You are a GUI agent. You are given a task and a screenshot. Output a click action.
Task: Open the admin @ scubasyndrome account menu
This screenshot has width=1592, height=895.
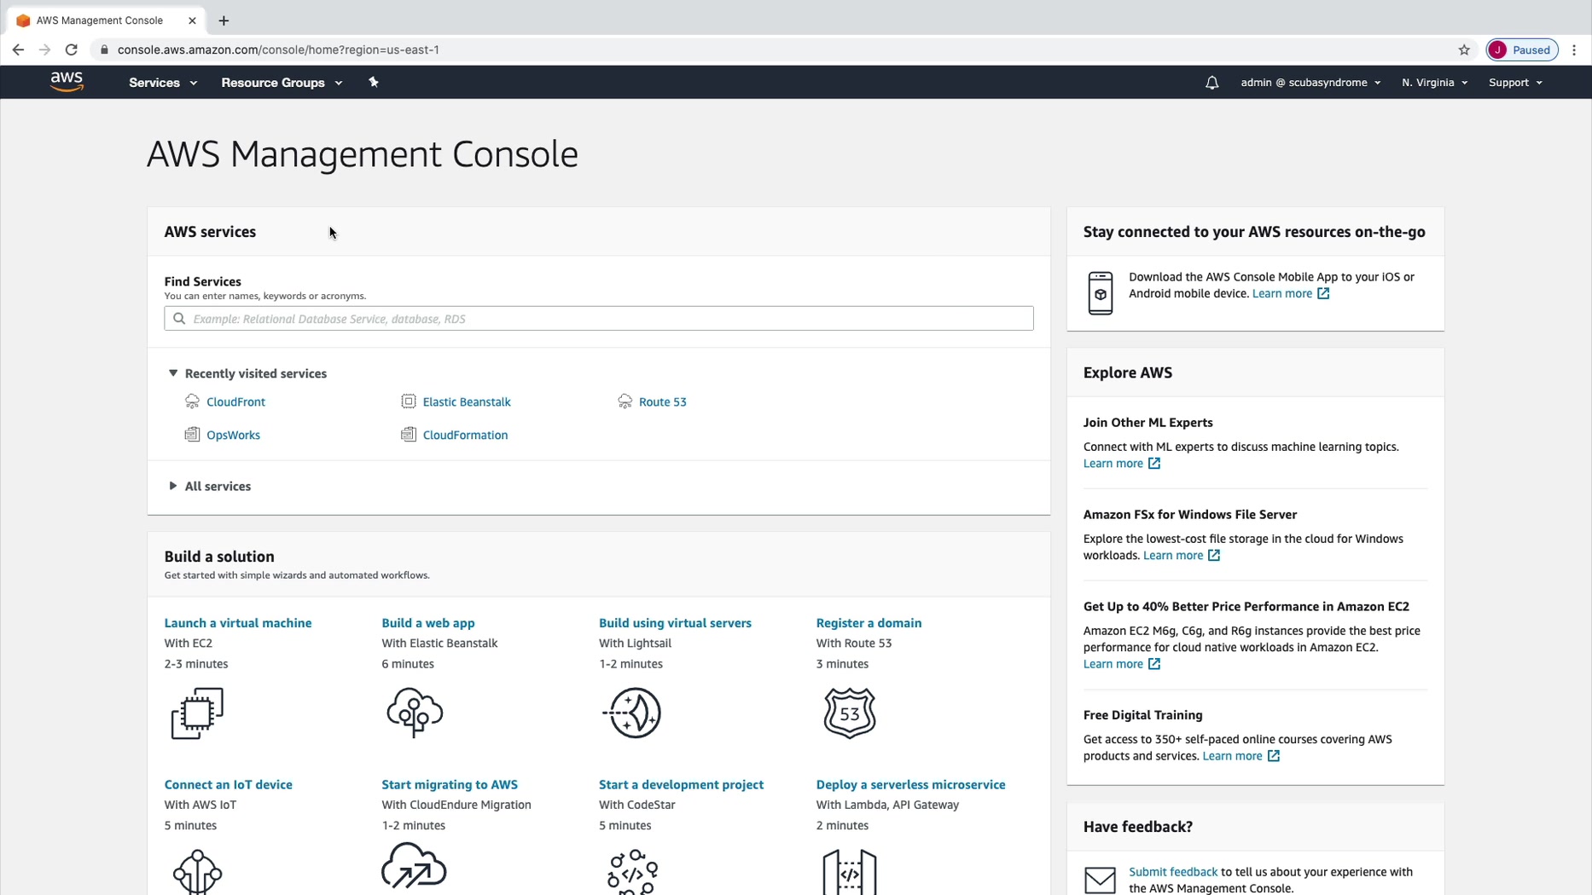pos(1310,83)
